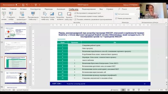Toggle Воспроизвести закадровый текст checkbox
Image resolution: width=168 pixels, height=94 pixels.
pos(75,13)
